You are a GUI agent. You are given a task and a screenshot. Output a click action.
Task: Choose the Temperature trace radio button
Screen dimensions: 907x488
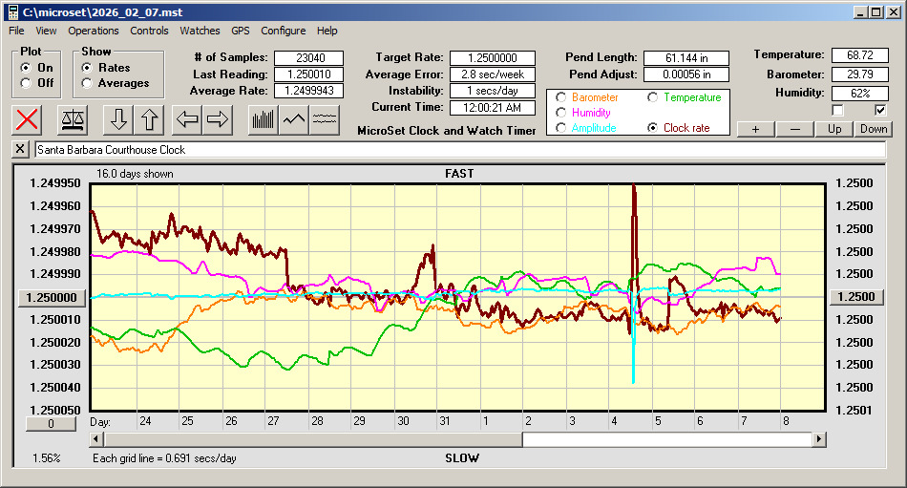[653, 97]
